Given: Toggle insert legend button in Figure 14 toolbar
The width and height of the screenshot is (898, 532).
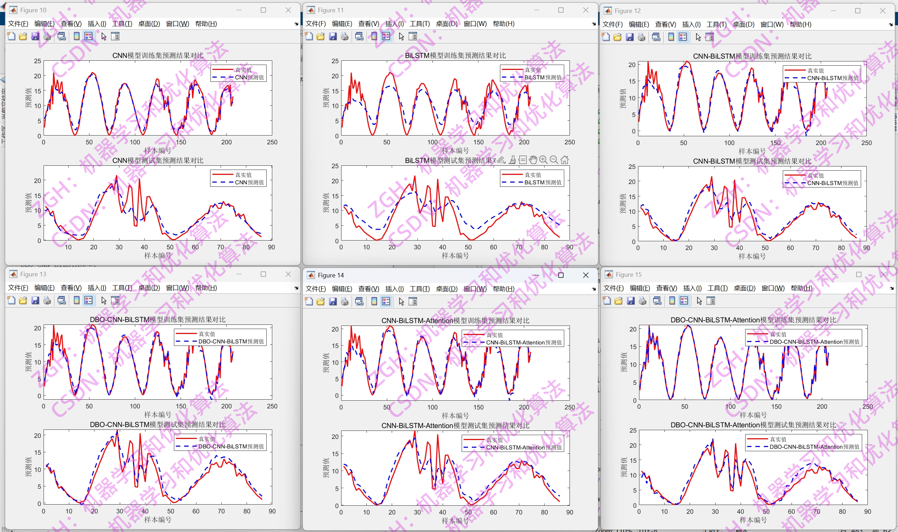Looking at the screenshot, I should [x=386, y=302].
